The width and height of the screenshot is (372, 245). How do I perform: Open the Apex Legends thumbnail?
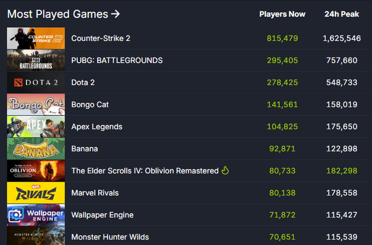36,126
